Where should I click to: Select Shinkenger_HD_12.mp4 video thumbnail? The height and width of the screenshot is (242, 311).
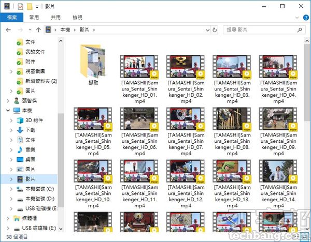[186, 171]
